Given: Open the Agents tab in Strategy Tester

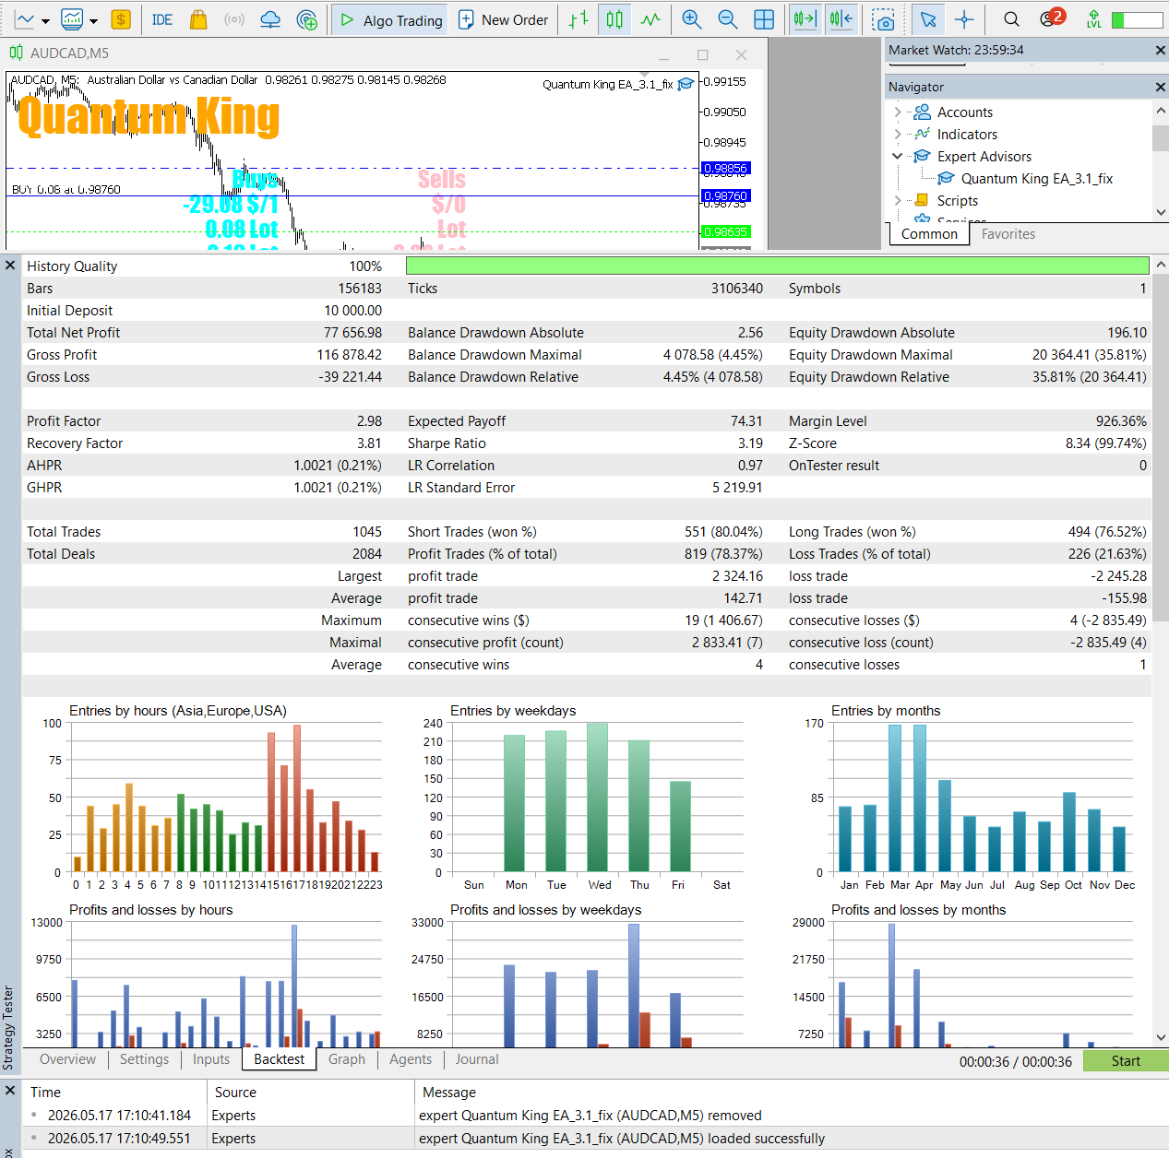Looking at the screenshot, I should tap(411, 1059).
